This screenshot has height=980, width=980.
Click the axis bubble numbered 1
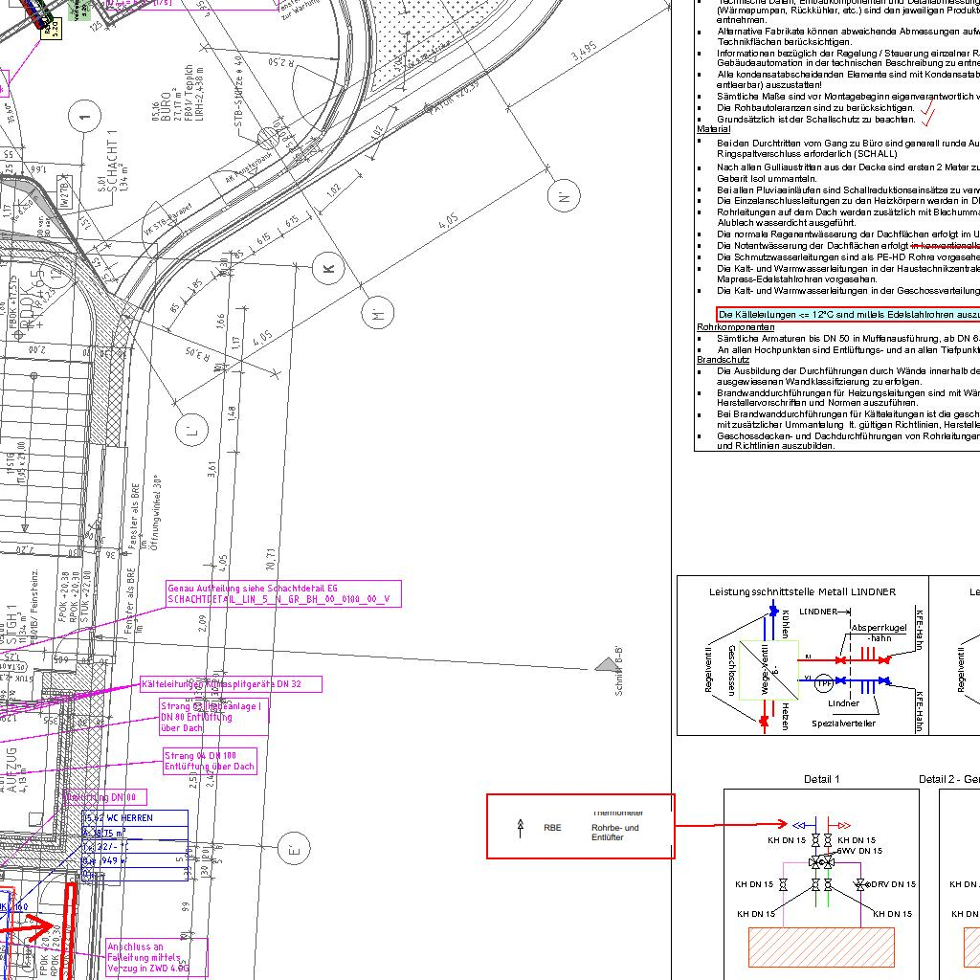point(86,117)
